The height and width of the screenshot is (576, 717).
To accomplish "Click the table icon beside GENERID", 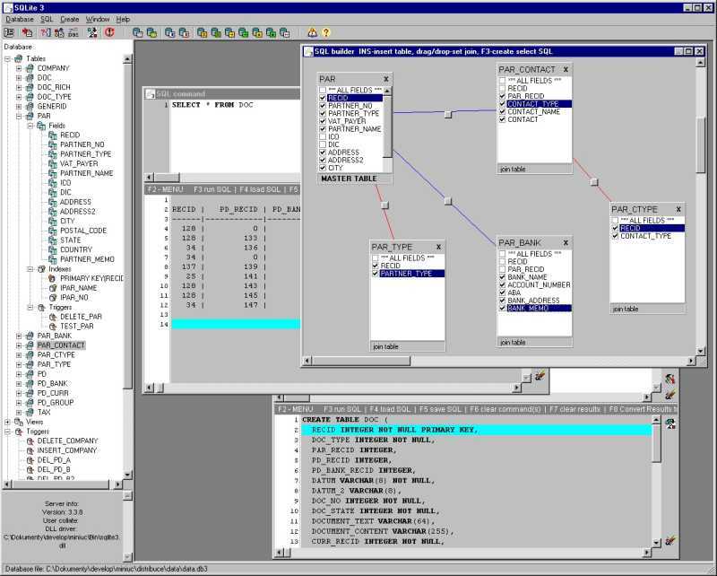I will 30,106.
